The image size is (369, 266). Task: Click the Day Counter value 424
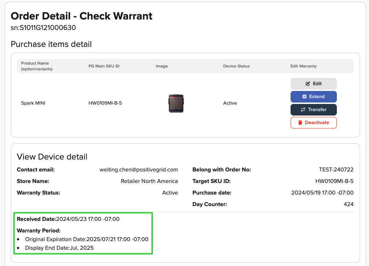[348, 204]
